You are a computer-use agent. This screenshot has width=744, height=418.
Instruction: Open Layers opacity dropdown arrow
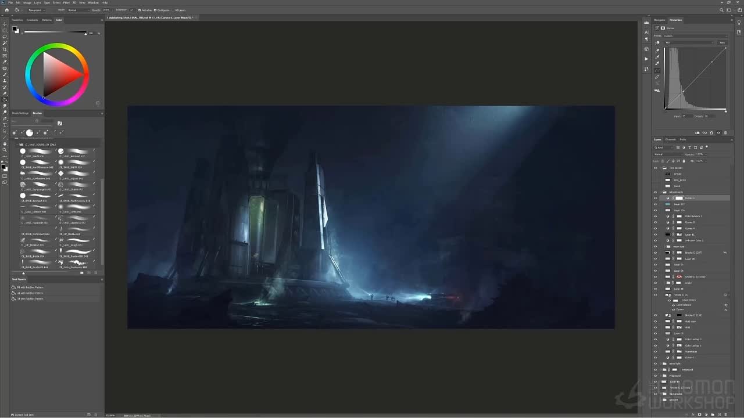pos(705,154)
